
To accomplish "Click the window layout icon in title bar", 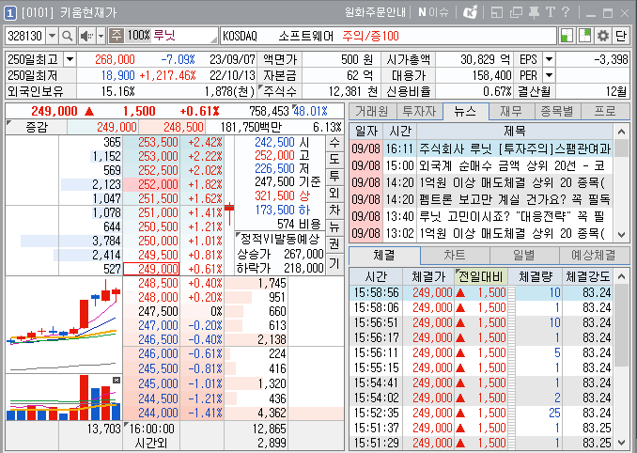I will (x=496, y=12).
